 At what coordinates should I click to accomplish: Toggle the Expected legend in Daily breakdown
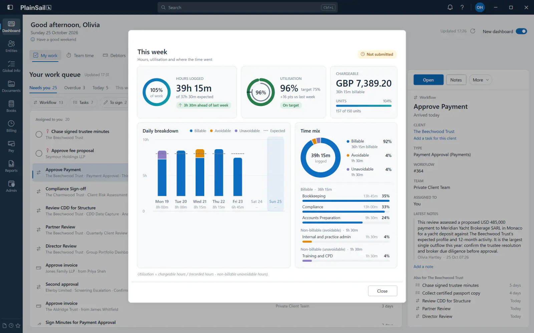click(274, 131)
